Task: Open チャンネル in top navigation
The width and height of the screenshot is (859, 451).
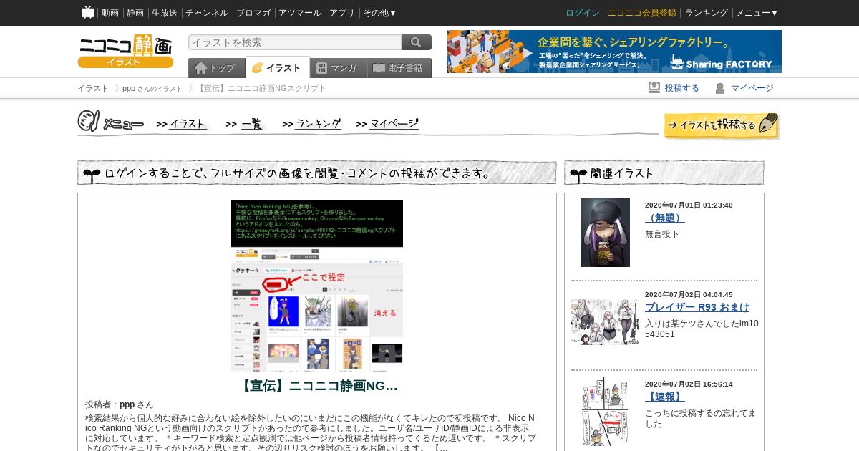Action: point(207,13)
